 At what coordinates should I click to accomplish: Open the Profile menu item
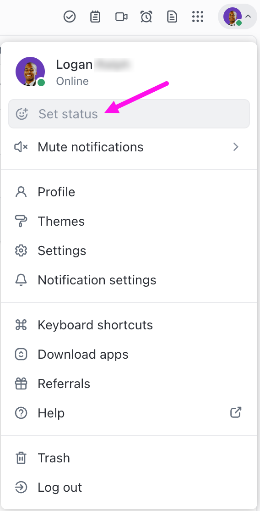pyautogui.click(x=129, y=192)
